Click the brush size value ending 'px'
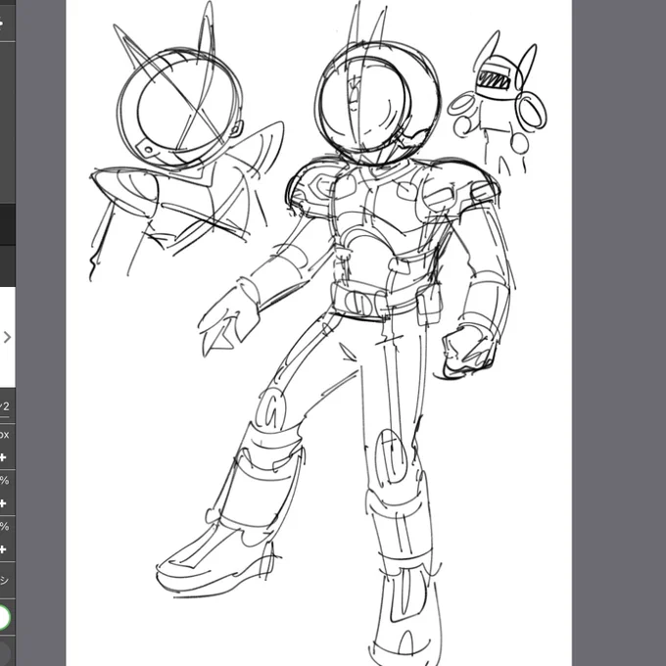The height and width of the screenshot is (666, 666). click(4, 435)
